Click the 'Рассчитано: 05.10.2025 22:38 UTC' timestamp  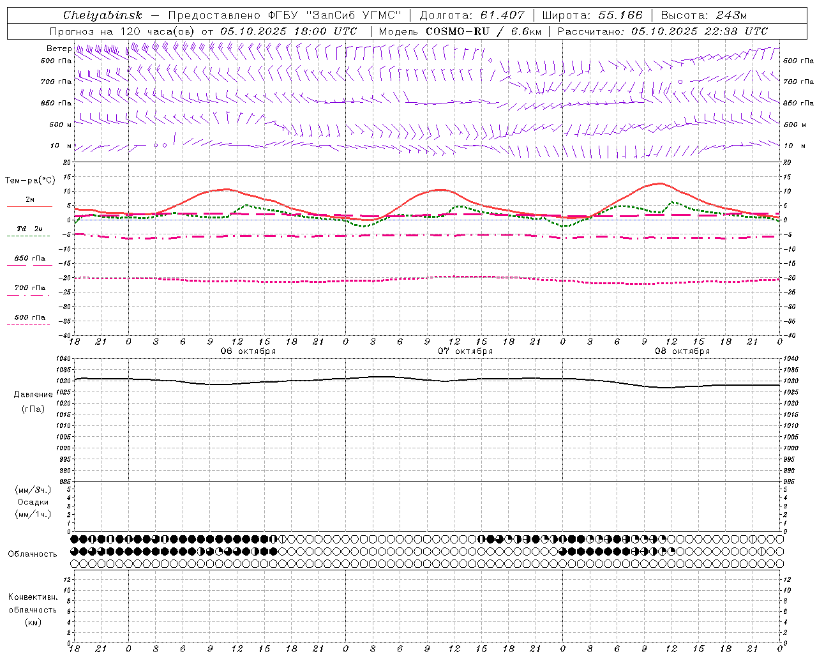pos(663,31)
